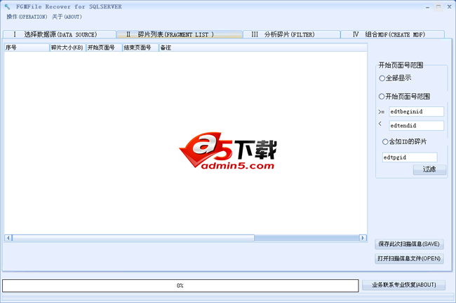Viewport: 456px width, 303px height.
Task: Sort by 结束页面号 column header
Action: click(x=140, y=48)
